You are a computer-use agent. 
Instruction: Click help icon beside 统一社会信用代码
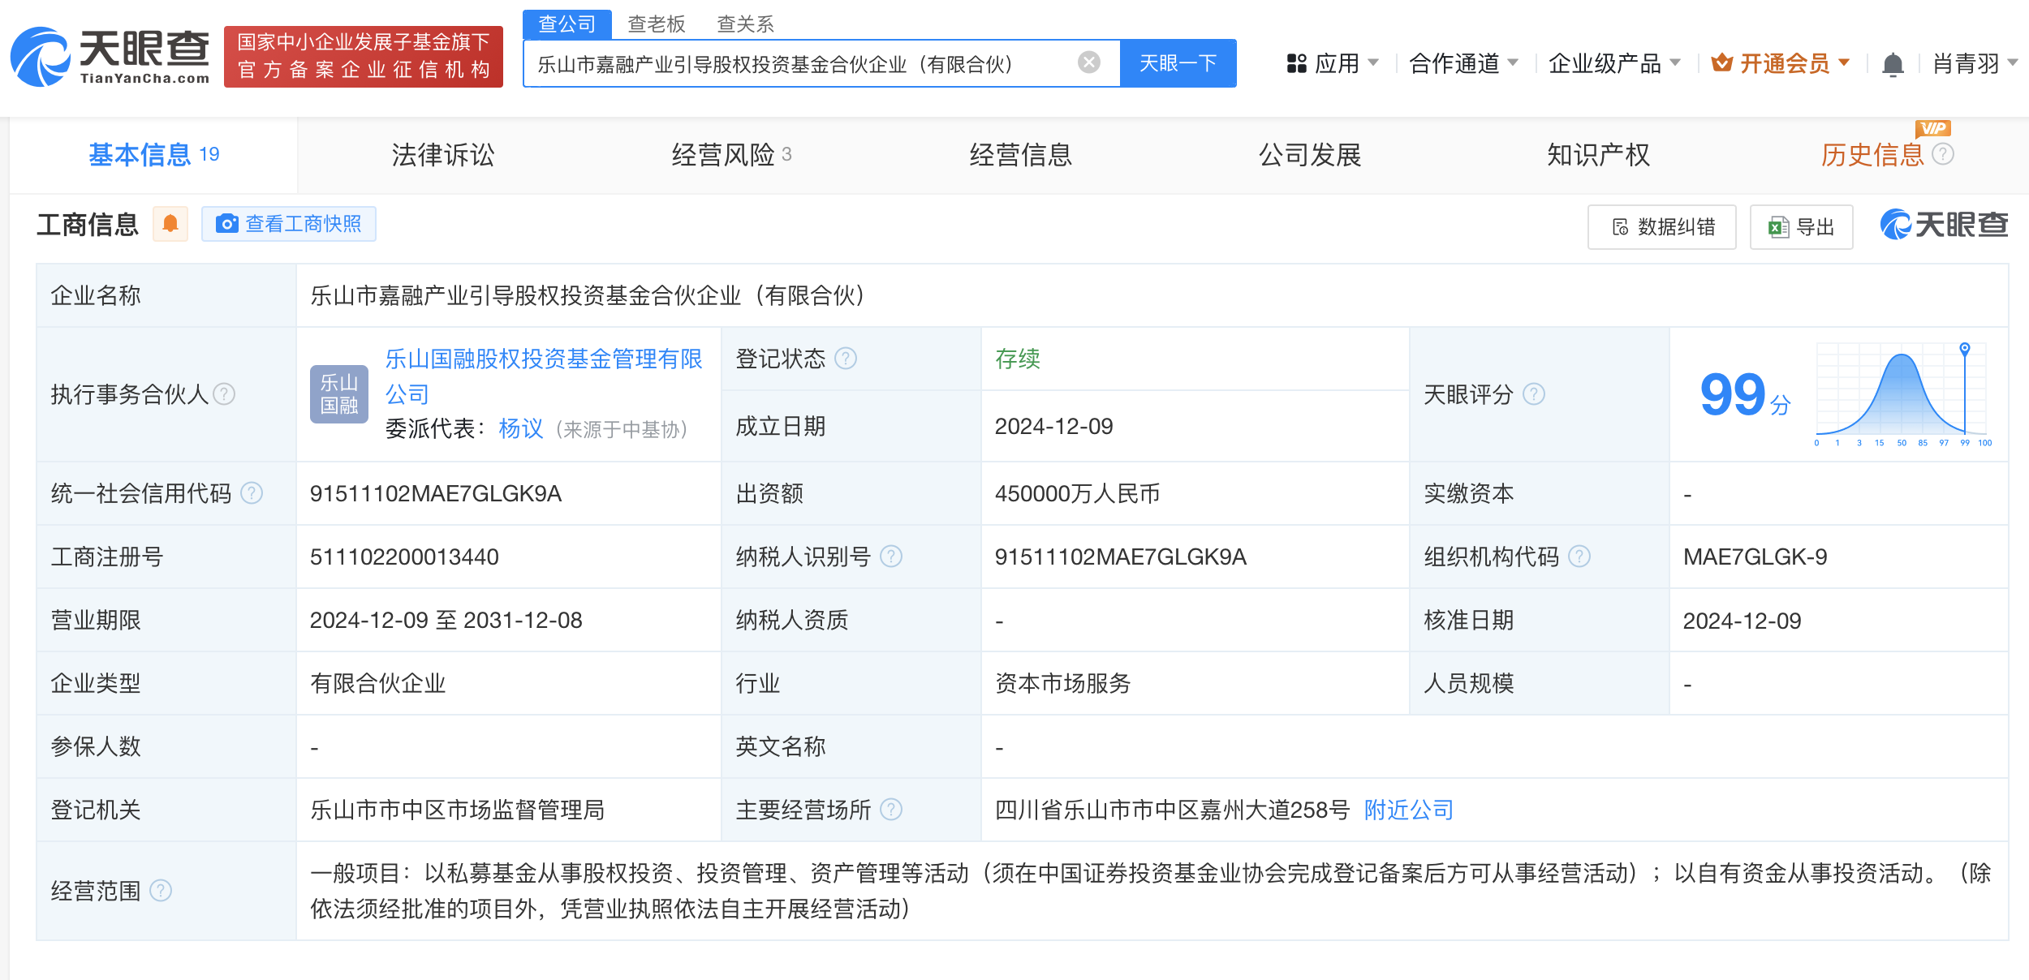(x=252, y=493)
